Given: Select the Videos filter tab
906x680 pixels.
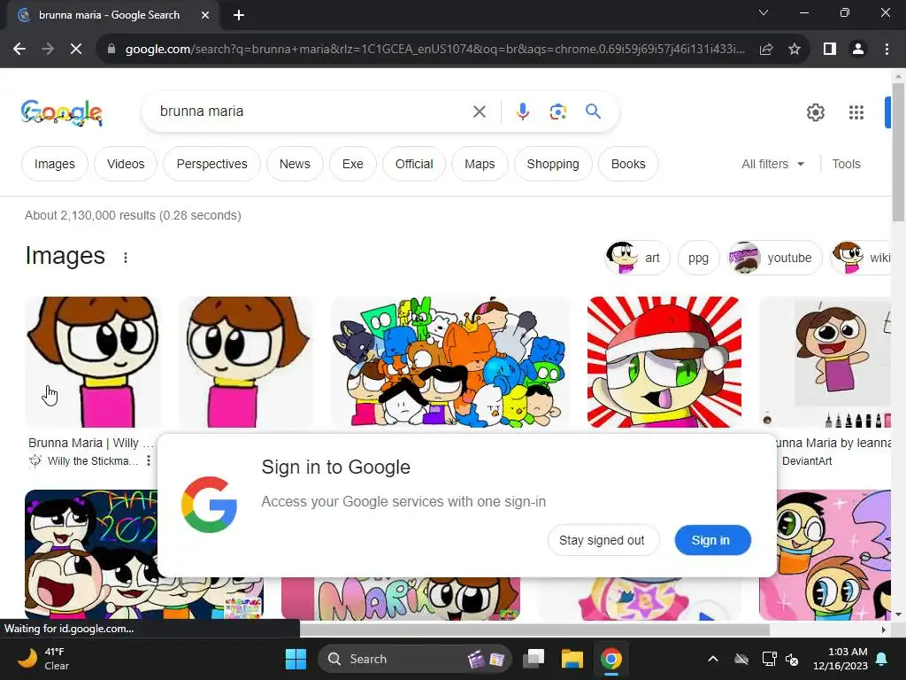Looking at the screenshot, I should pyautogui.click(x=126, y=164).
